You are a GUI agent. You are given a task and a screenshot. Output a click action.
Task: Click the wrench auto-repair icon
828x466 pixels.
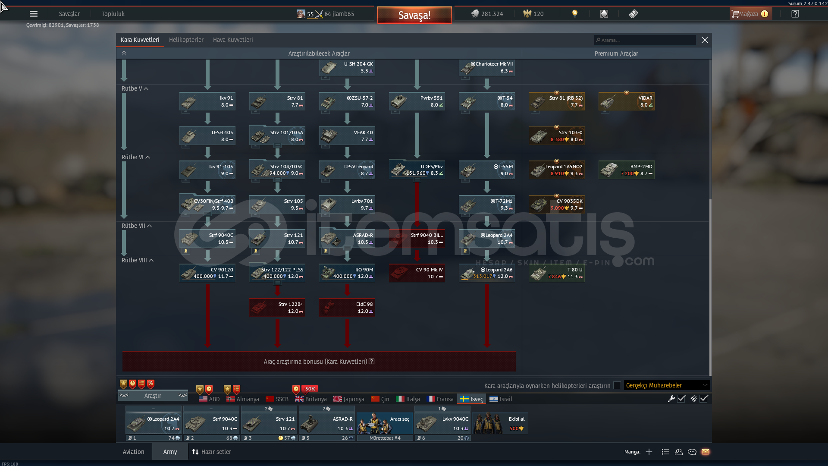[671, 399]
